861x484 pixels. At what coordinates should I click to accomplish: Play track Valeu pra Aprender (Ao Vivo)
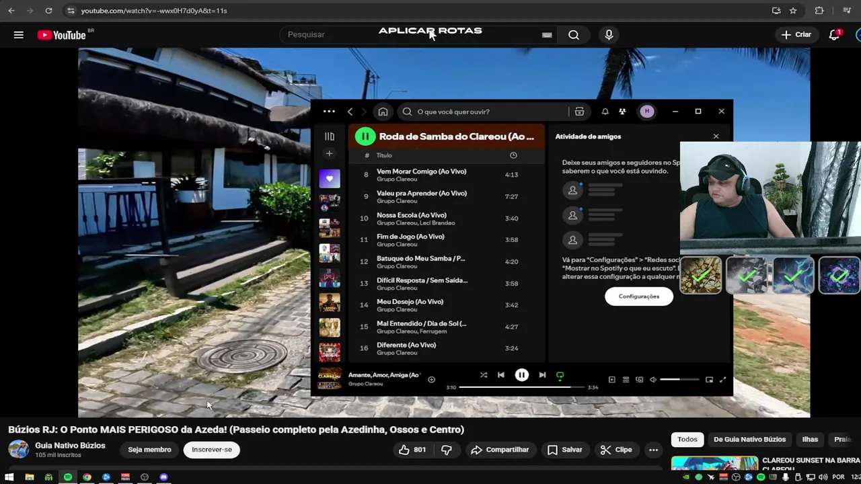pos(421,193)
